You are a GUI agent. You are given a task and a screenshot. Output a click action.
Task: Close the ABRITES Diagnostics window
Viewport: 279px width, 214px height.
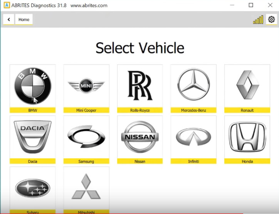tap(270, 5)
